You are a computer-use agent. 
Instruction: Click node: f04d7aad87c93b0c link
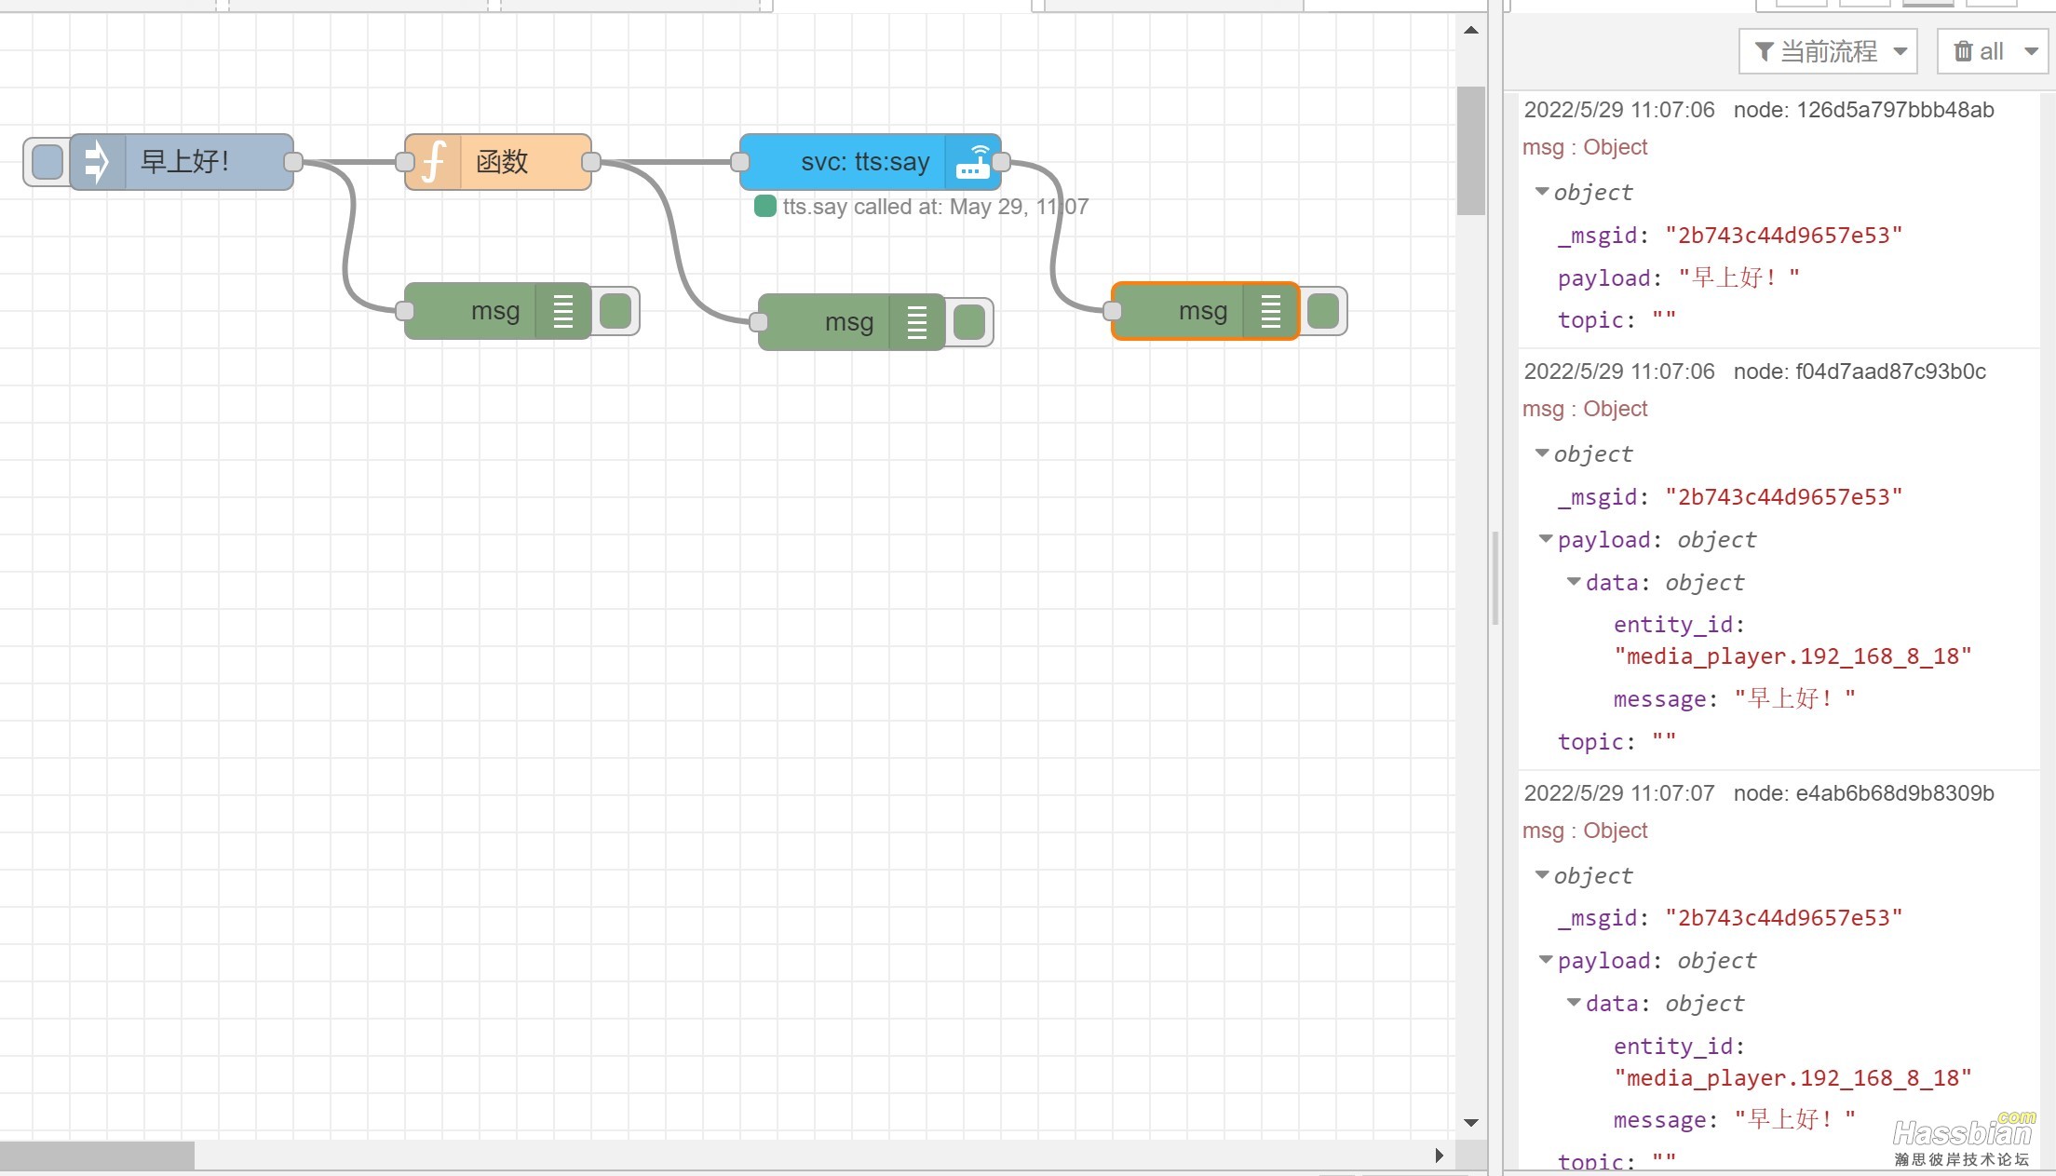pos(1860,372)
